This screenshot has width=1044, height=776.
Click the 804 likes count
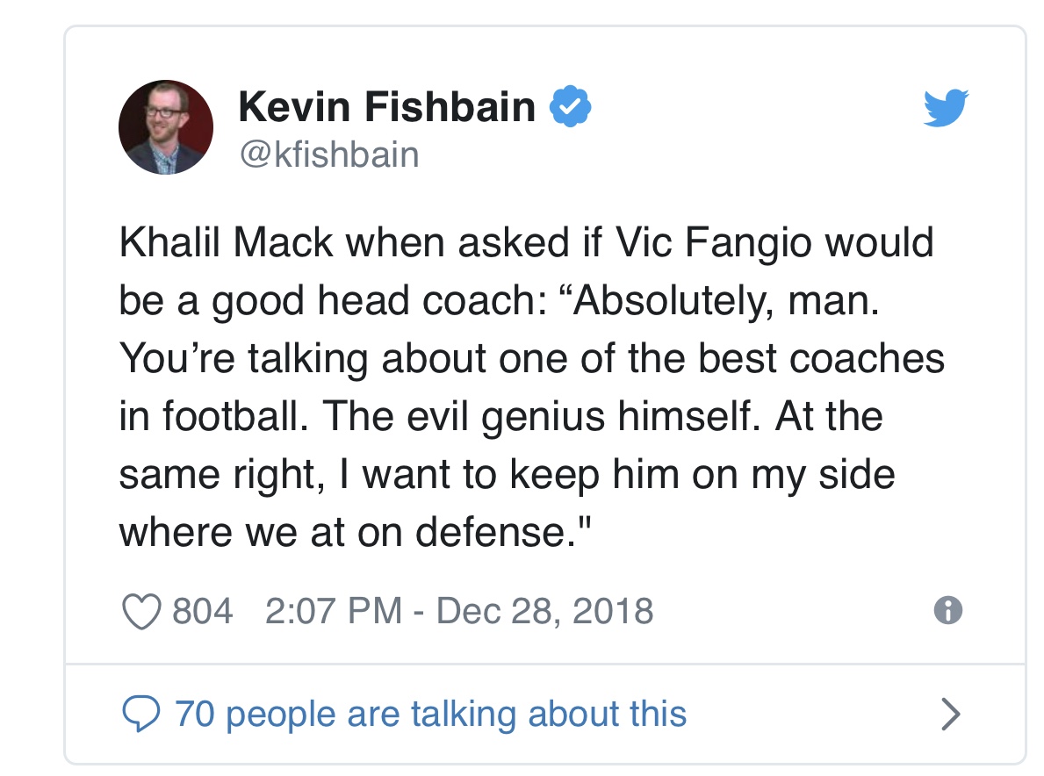click(x=203, y=610)
